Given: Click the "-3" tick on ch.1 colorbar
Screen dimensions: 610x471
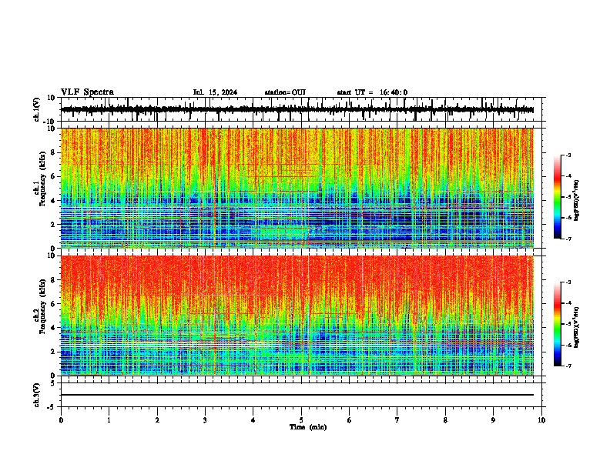Looking at the screenshot, I should click(x=568, y=155).
